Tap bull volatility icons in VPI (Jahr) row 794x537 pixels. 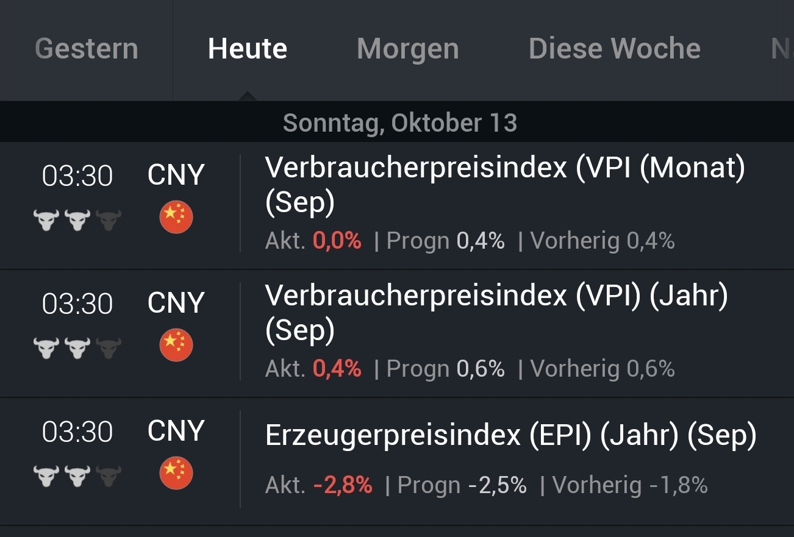coord(77,347)
